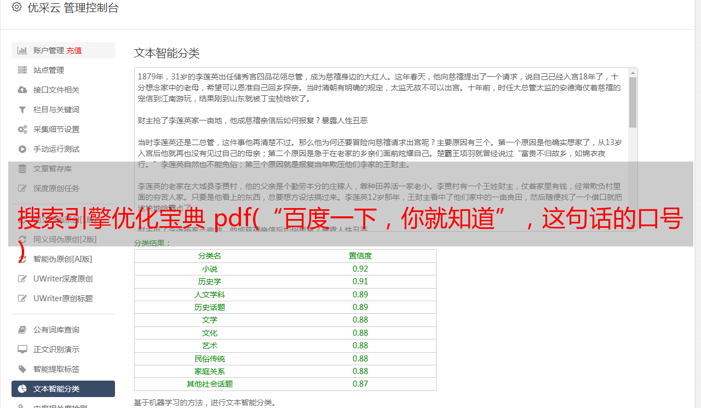Viewport: 701px width, 408px height.
Task: Click the 置信度 column header
Action: coord(360,256)
